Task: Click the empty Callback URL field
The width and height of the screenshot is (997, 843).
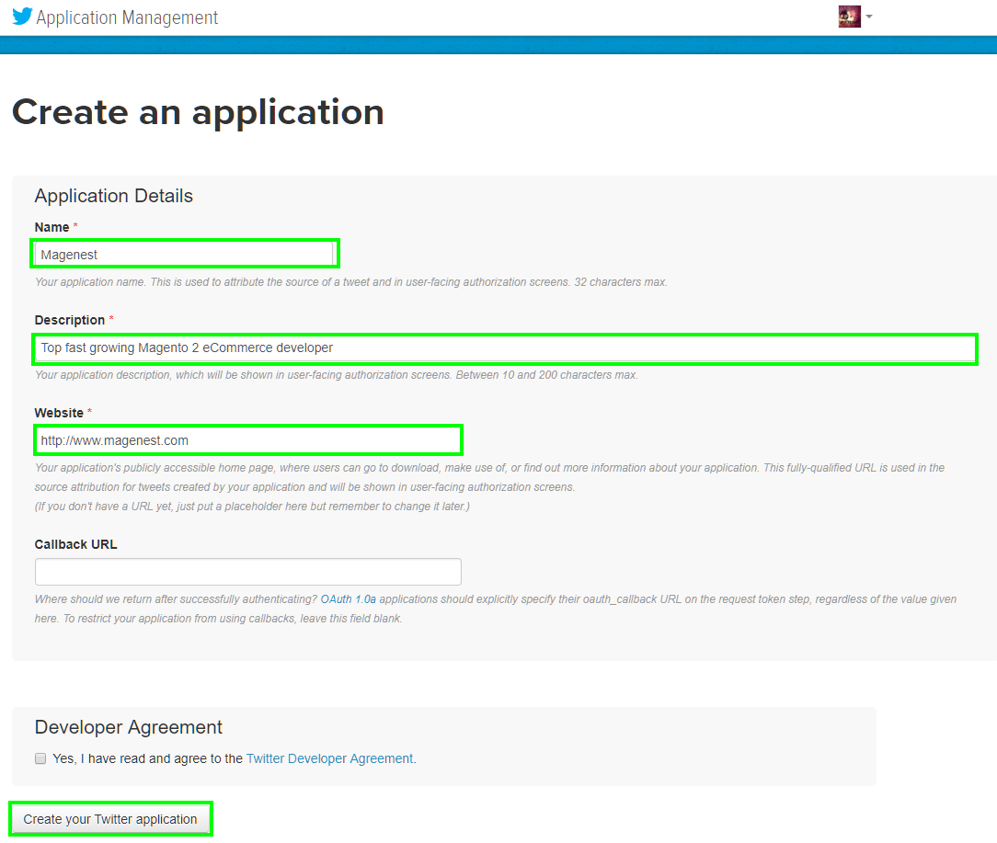Action: coord(248,572)
